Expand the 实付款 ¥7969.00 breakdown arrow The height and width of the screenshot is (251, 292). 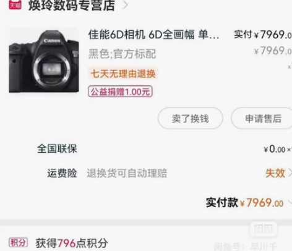point(290,203)
